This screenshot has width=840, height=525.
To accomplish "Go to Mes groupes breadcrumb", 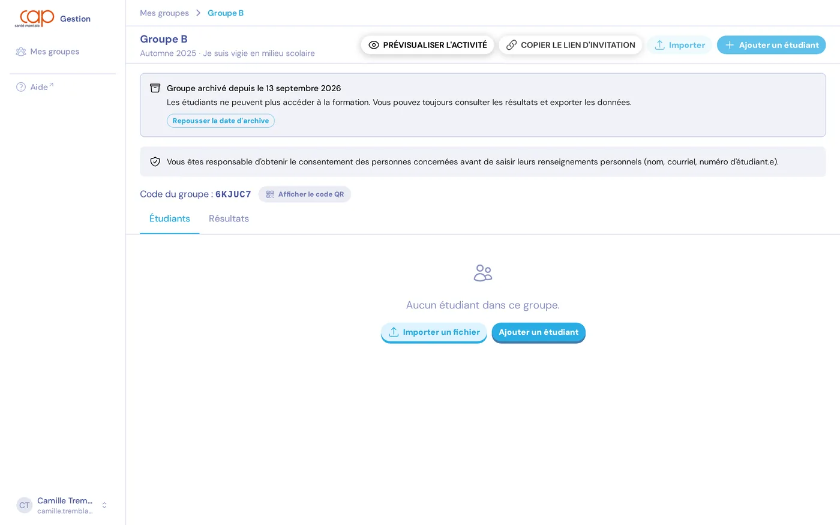I will pyautogui.click(x=164, y=13).
